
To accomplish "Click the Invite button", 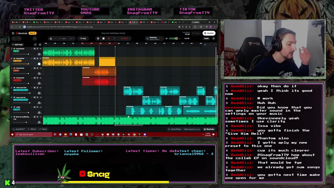I will pyautogui.click(x=206, y=38).
